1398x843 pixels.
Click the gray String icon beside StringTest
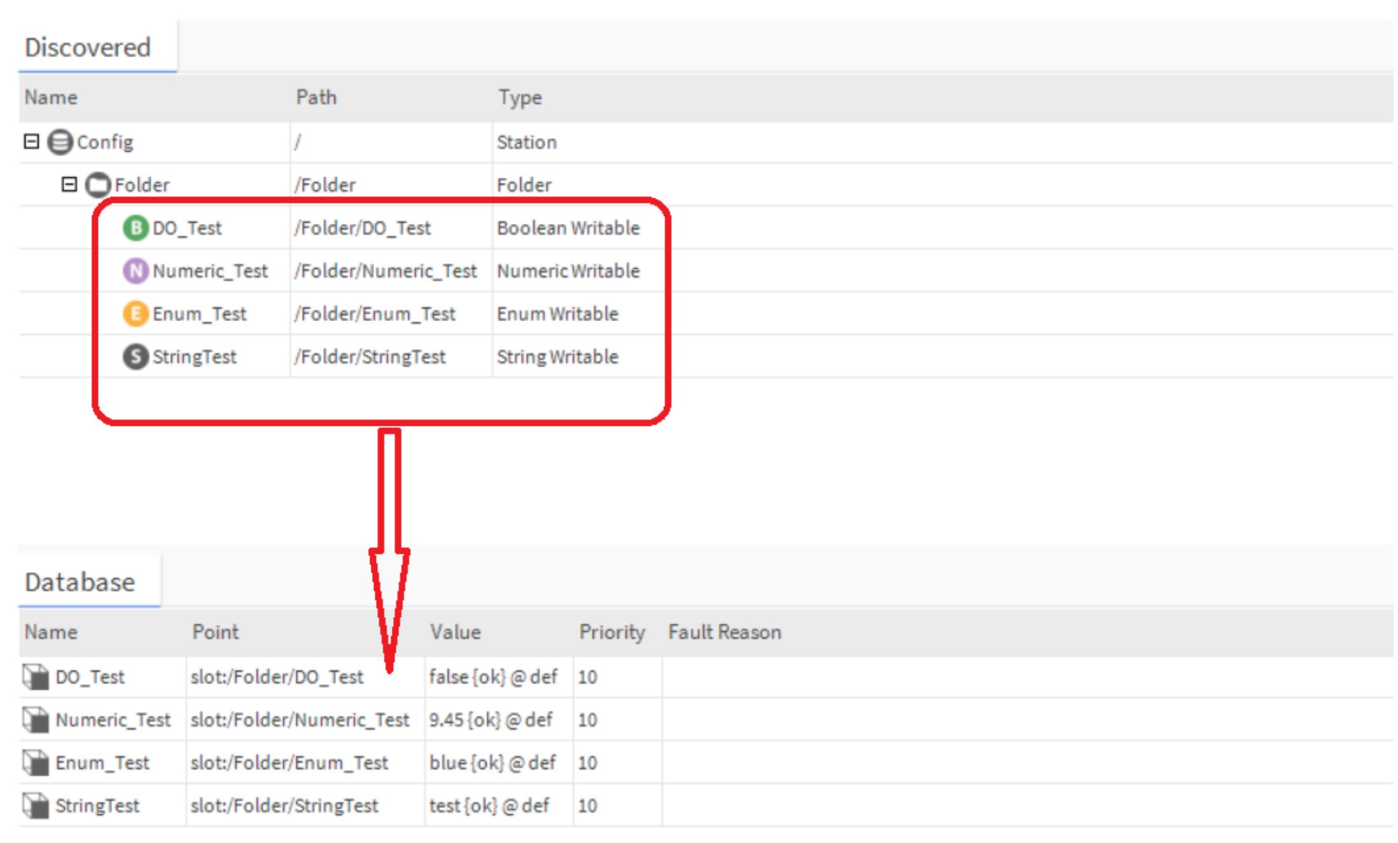[x=135, y=357]
